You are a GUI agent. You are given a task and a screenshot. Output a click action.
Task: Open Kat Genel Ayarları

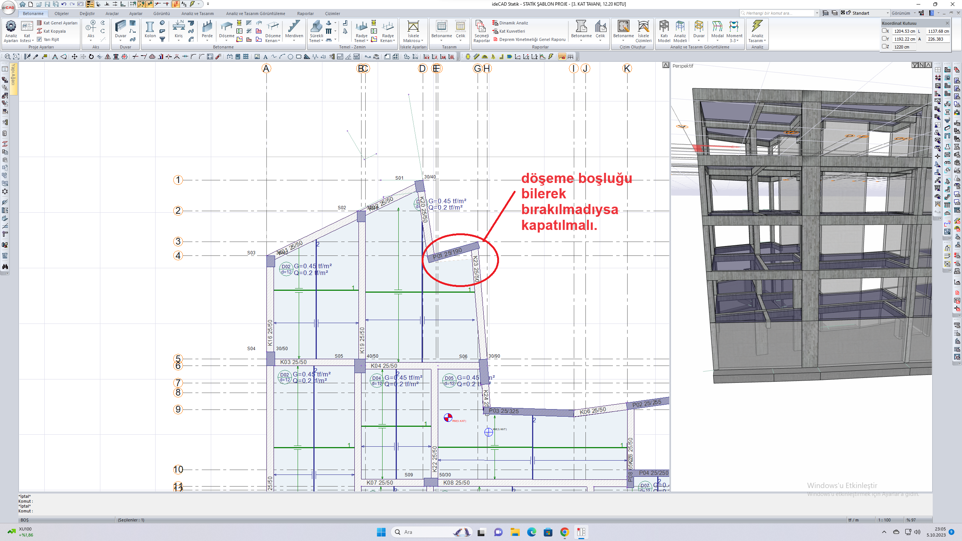(x=57, y=23)
